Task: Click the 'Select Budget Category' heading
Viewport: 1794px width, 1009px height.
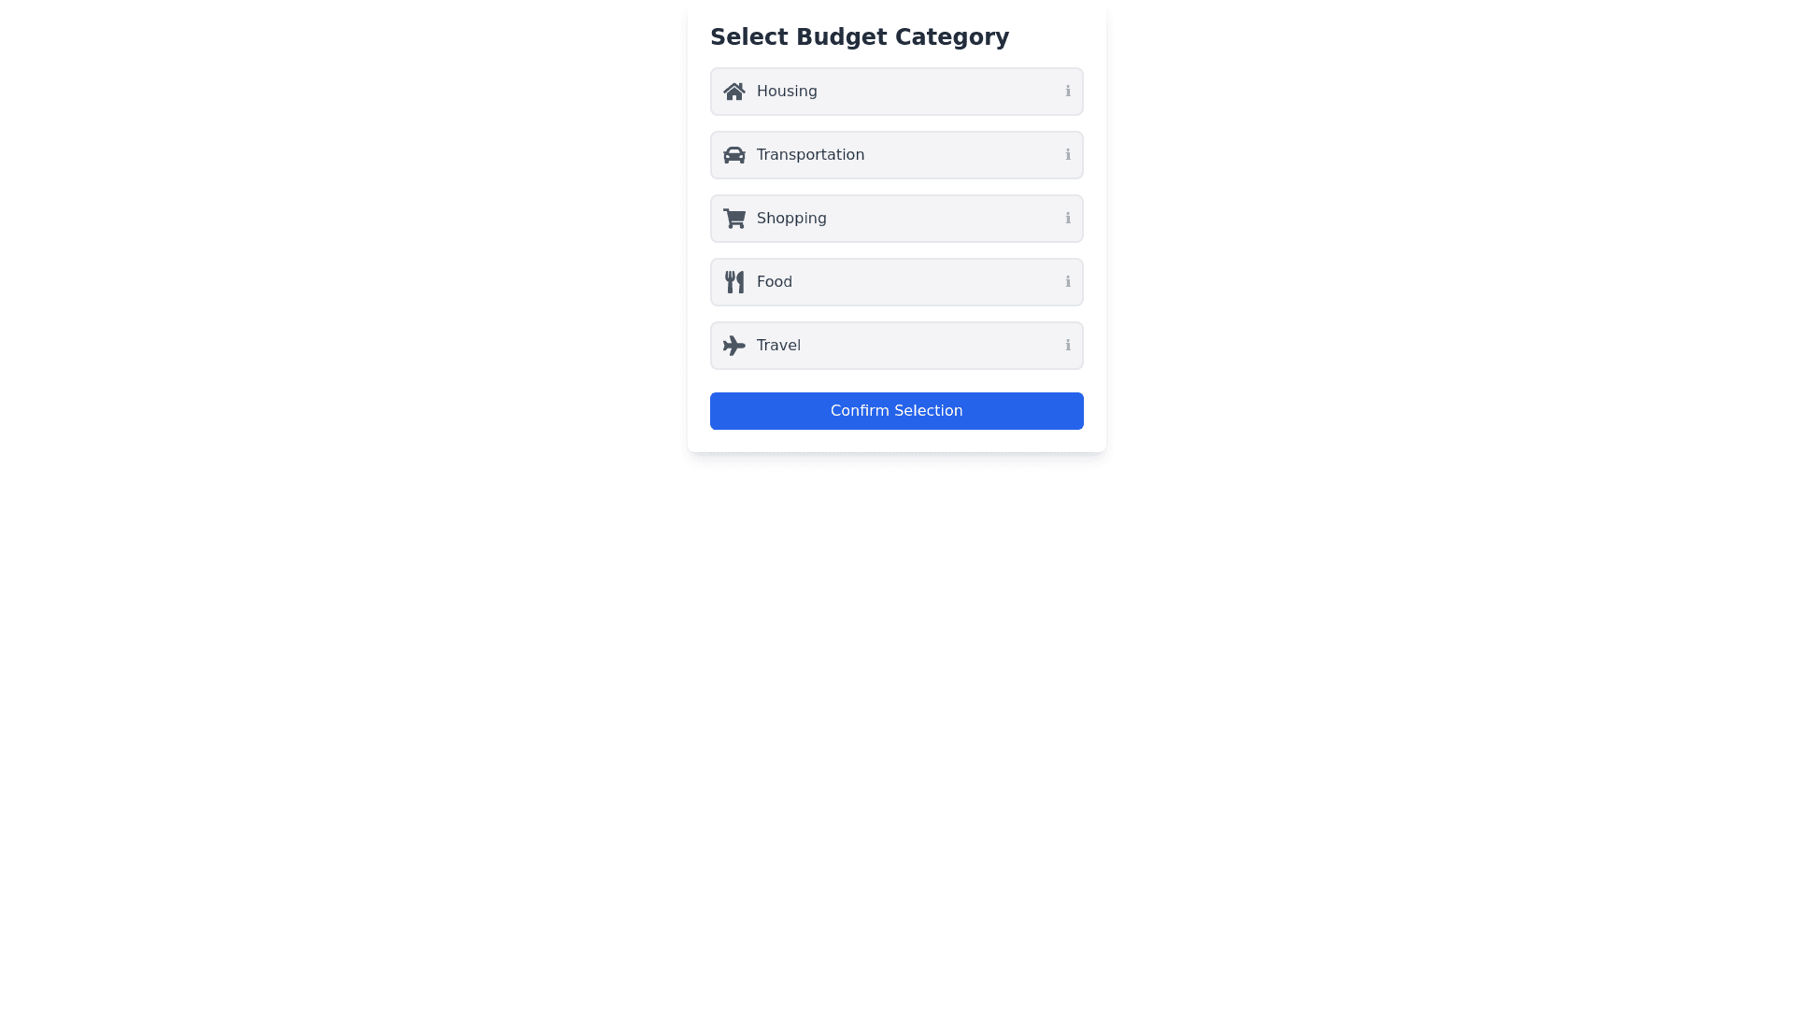Action: pos(859,37)
